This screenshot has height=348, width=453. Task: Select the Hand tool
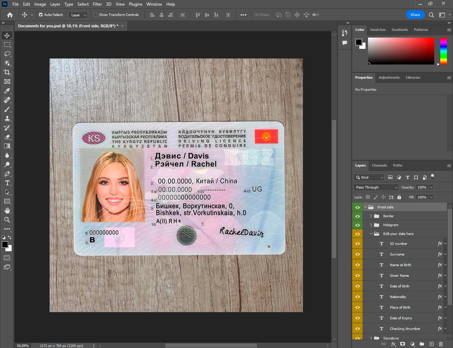pos(7,210)
